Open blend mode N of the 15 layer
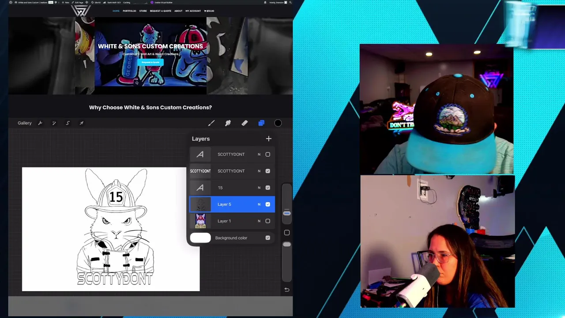Image resolution: width=565 pixels, height=318 pixels. coord(259,188)
